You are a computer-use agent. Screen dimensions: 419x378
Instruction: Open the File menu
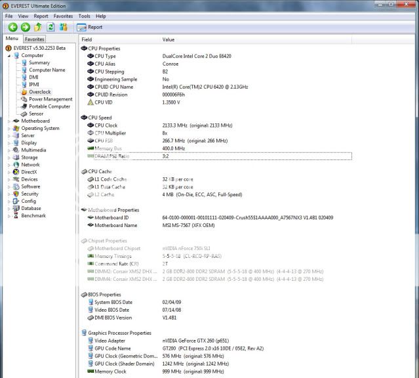pos(9,16)
